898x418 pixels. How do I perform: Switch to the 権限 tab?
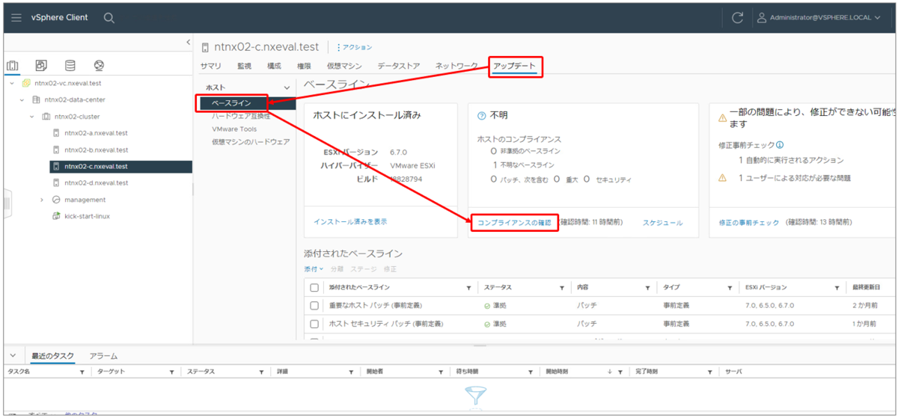pos(304,66)
